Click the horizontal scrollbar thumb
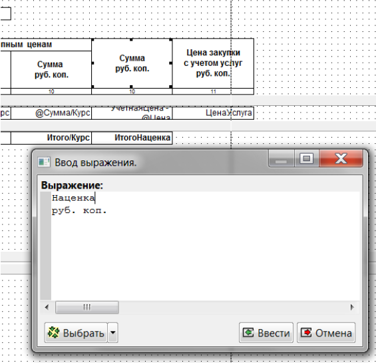 tap(87, 307)
